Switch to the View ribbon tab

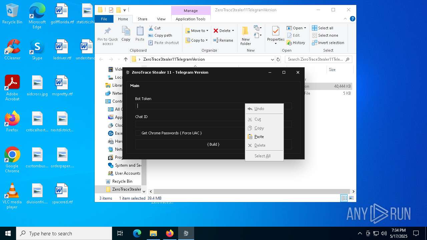161,19
